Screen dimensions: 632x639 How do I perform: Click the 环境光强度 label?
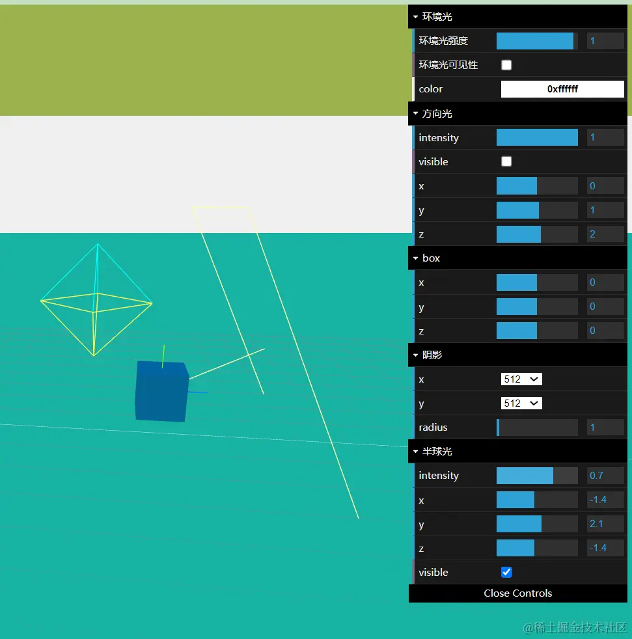click(443, 41)
